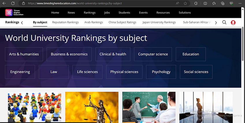Toggle split screen icon
The height and width of the screenshot is (123, 245).
[x=205, y=3]
